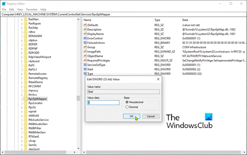The image size is (247, 155).
Task: Select the RDPUDD tree key
Action: [x=34, y=53]
